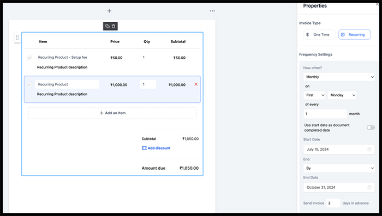Click Recurring Product - Setup fee item name
This screenshot has width=382, height=216.
62,57
